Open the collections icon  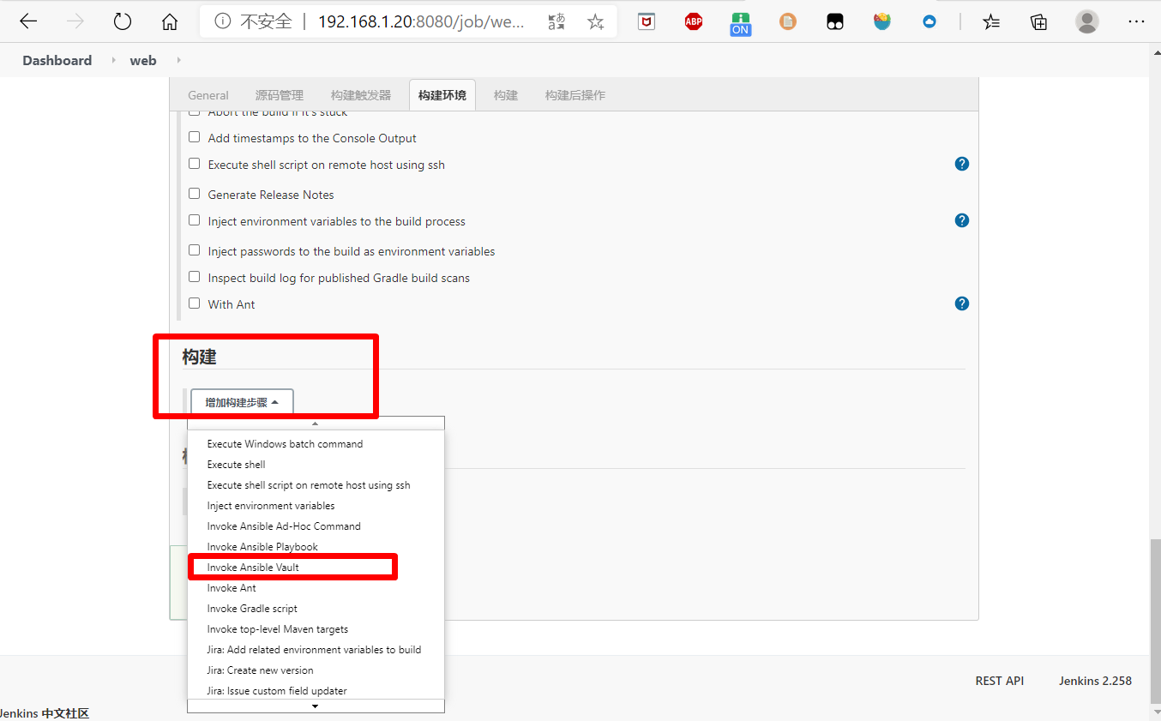coord(1039,22)
